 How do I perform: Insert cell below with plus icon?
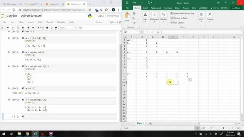tap(8, 28)
